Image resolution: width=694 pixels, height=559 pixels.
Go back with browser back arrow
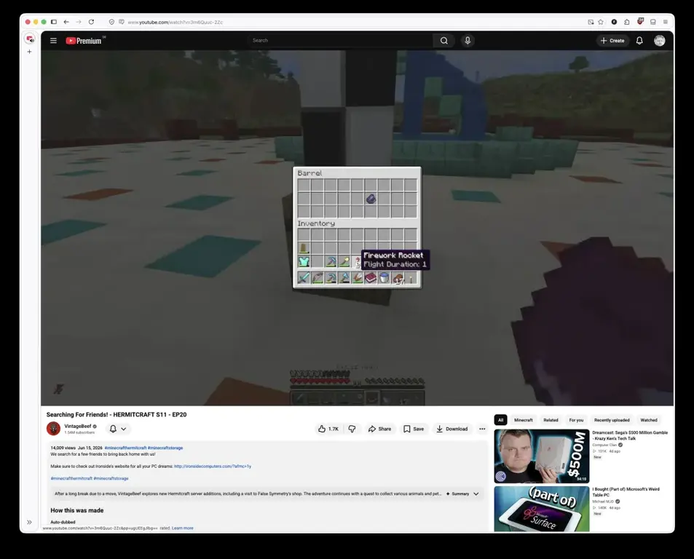[66, 22]
